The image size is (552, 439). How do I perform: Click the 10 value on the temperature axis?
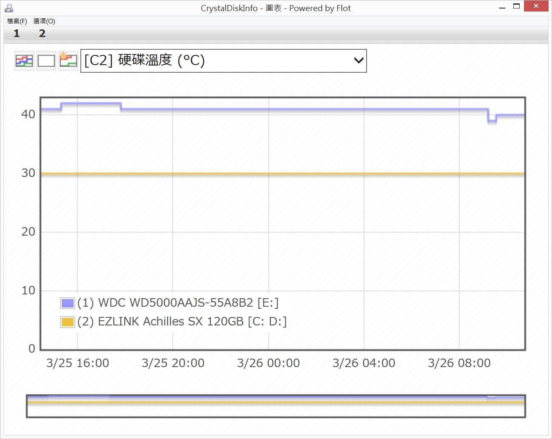click(x=28, y=291)
